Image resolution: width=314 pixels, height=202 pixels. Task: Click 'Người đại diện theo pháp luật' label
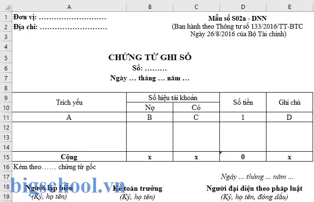pyautogui.click(x=254, y=188)
